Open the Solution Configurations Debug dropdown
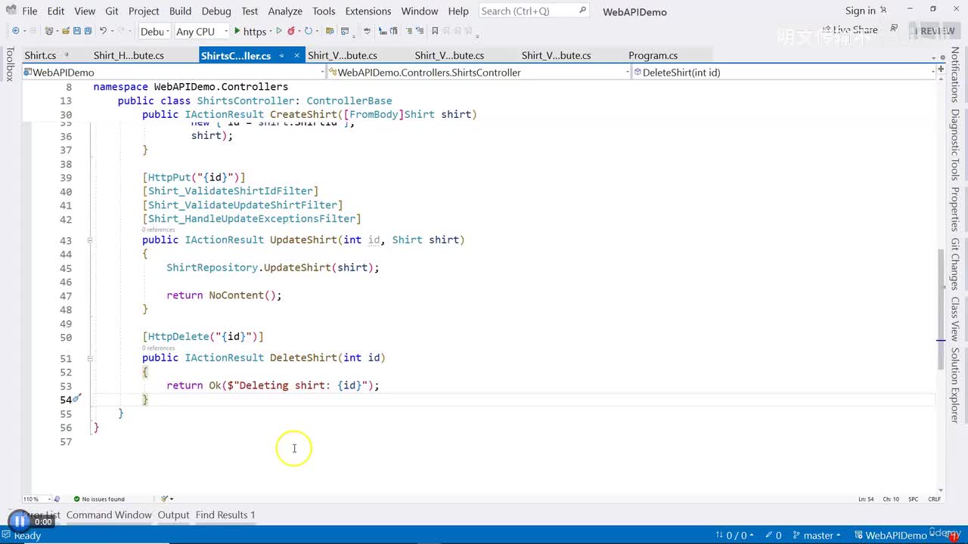Image resolution: width=968 pixels, height=544 pixels. coord(154,31)
